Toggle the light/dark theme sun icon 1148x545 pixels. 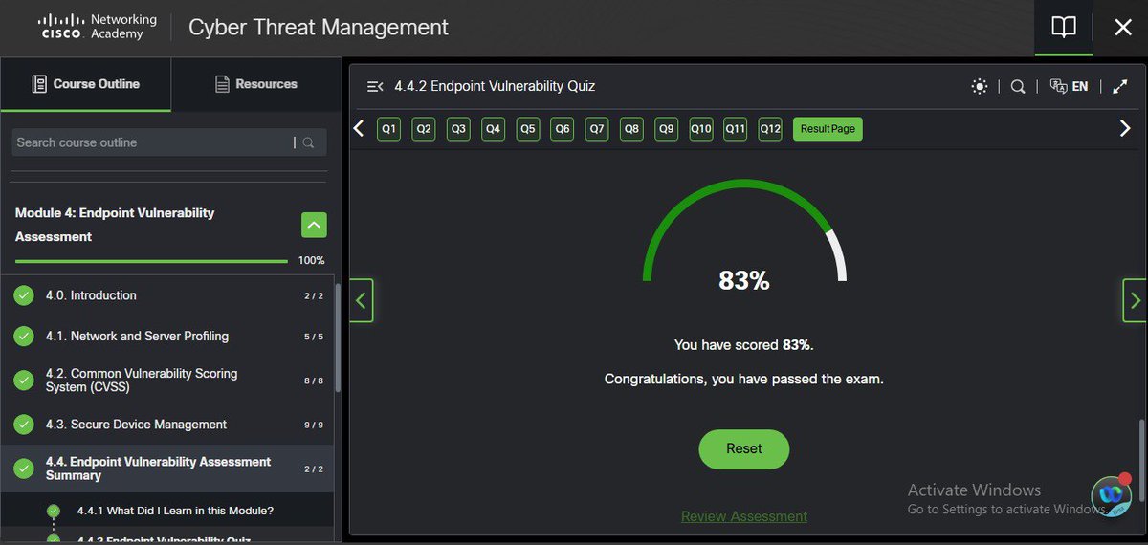(x=979, y=86)
